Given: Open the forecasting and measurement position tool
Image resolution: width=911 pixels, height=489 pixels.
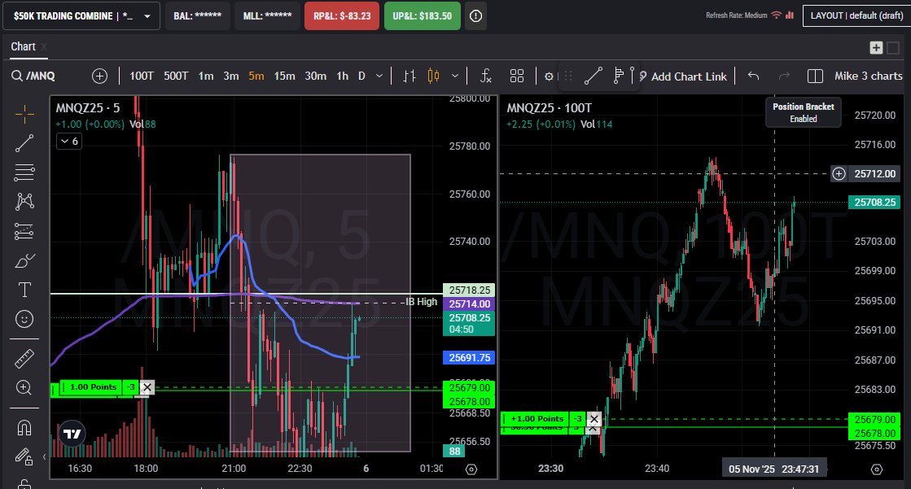Looking at the screenshot, I should click(24, 231).
